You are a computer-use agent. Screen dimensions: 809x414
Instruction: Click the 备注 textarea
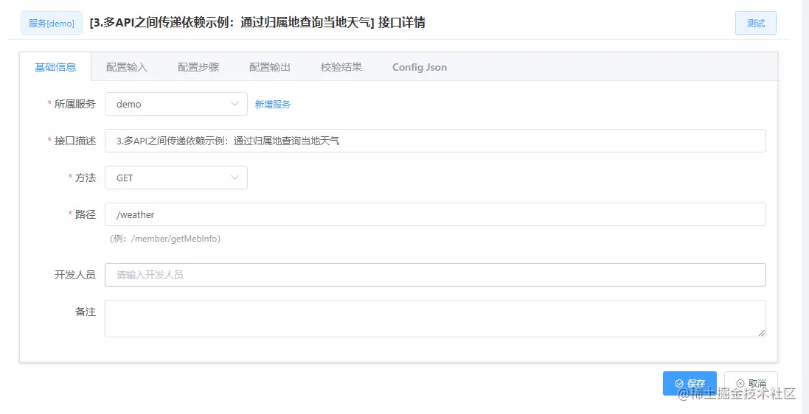435,319
